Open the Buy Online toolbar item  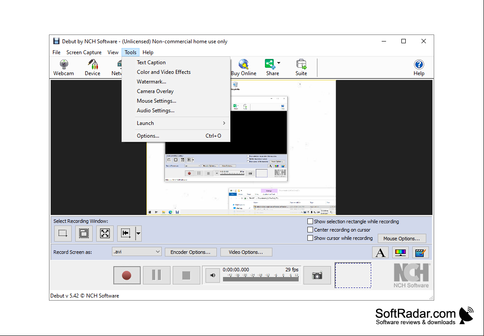244,68
